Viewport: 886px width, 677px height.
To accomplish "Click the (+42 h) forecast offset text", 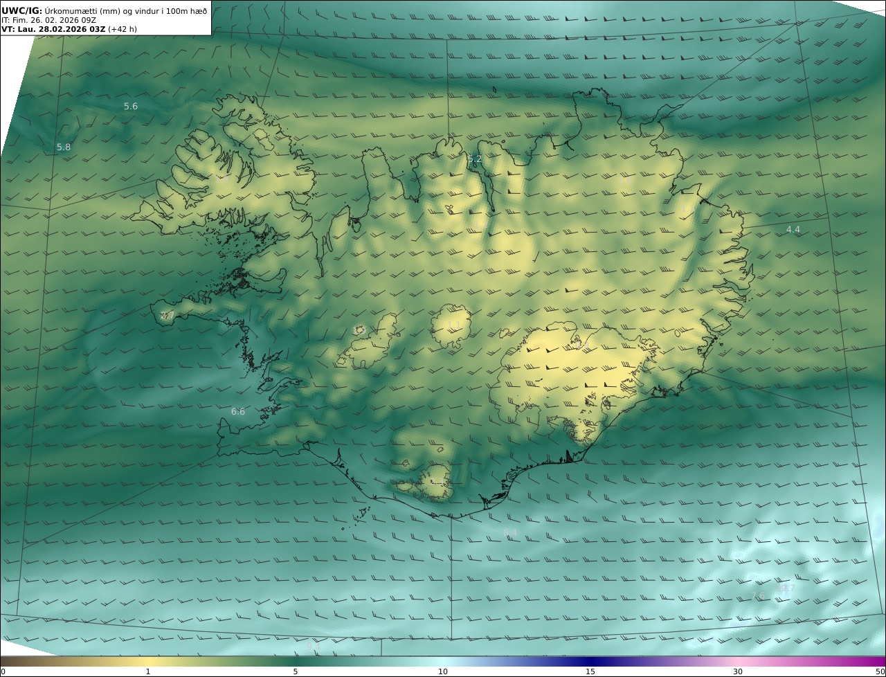I will pos(124,29).
